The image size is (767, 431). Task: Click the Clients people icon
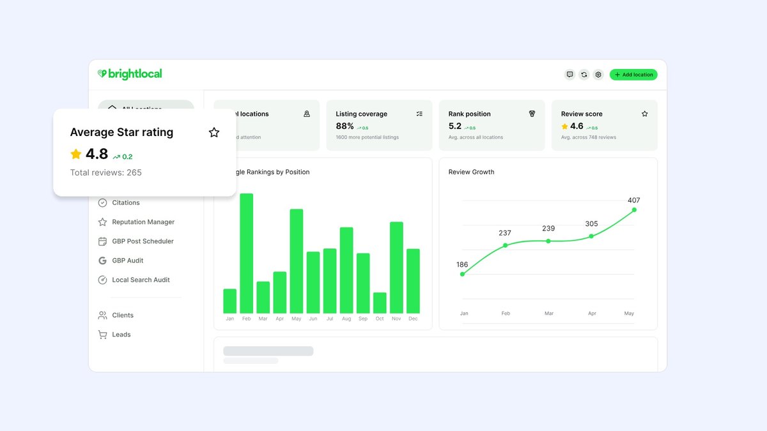[x=102, y=315]
